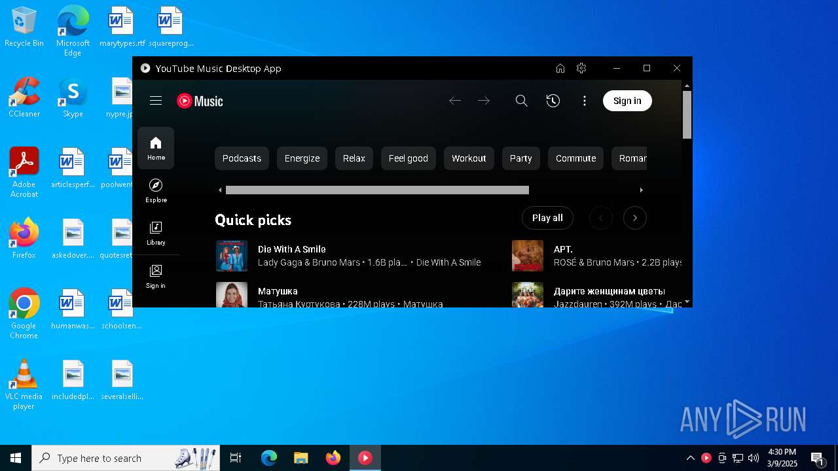Select the Podcasts chip
The image size is (838, 471).
tap(242, 158)
